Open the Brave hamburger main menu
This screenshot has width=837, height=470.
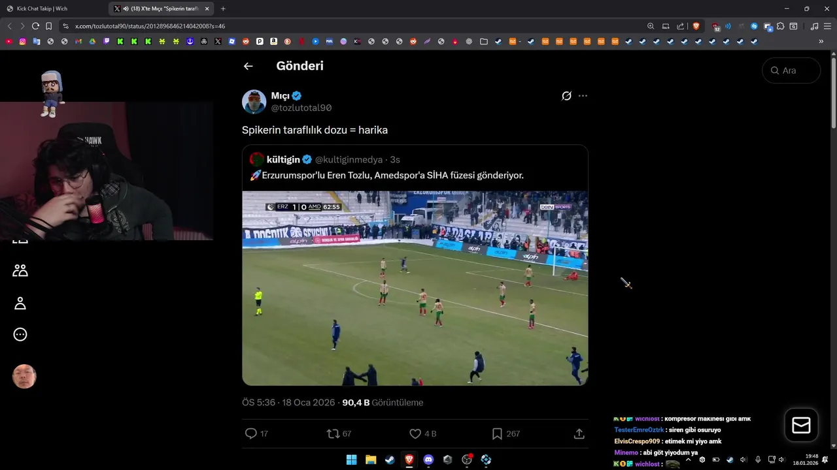[827, 26]
